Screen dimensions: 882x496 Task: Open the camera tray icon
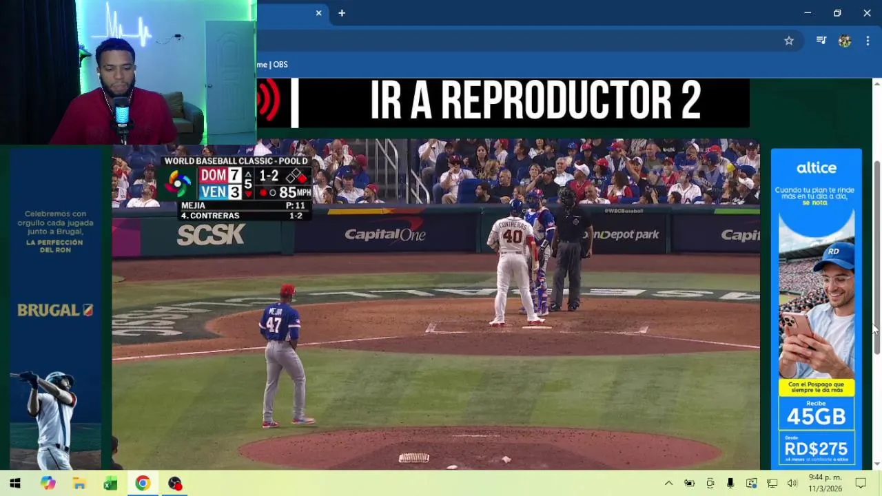click(x=710, y=484)
